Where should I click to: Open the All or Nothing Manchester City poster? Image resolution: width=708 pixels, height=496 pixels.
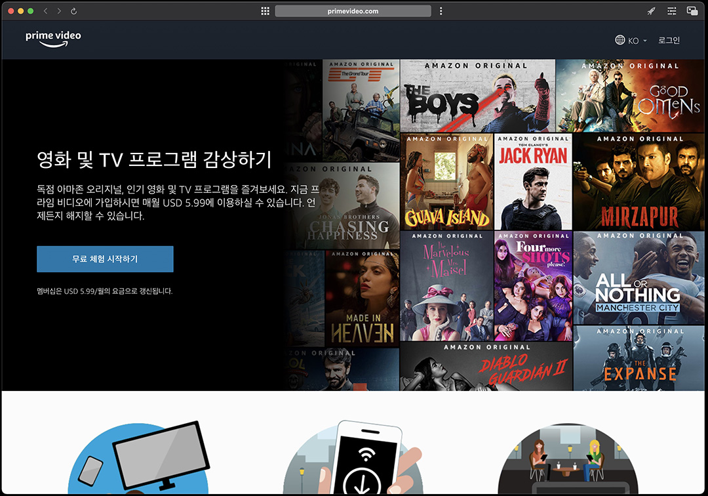click(x=639, y=278)
